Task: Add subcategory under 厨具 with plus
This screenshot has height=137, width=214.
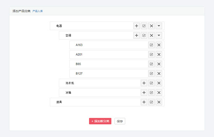Action: point(144,102)
